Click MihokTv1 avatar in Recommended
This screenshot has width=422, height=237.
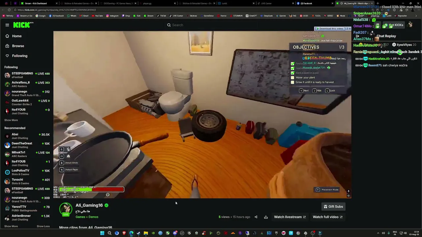(x=7, y=154)
